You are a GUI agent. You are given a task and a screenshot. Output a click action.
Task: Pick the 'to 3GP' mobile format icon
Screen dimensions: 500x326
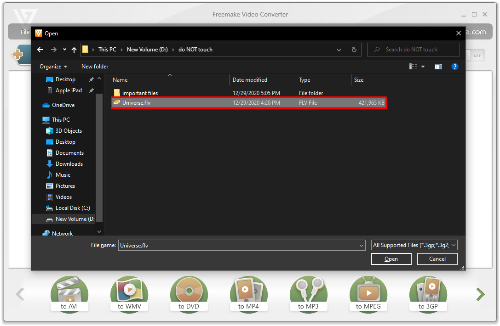click(x=428, y=293)
